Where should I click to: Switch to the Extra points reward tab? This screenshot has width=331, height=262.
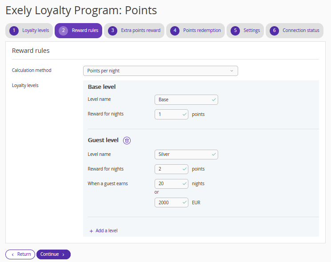(134, 31)
